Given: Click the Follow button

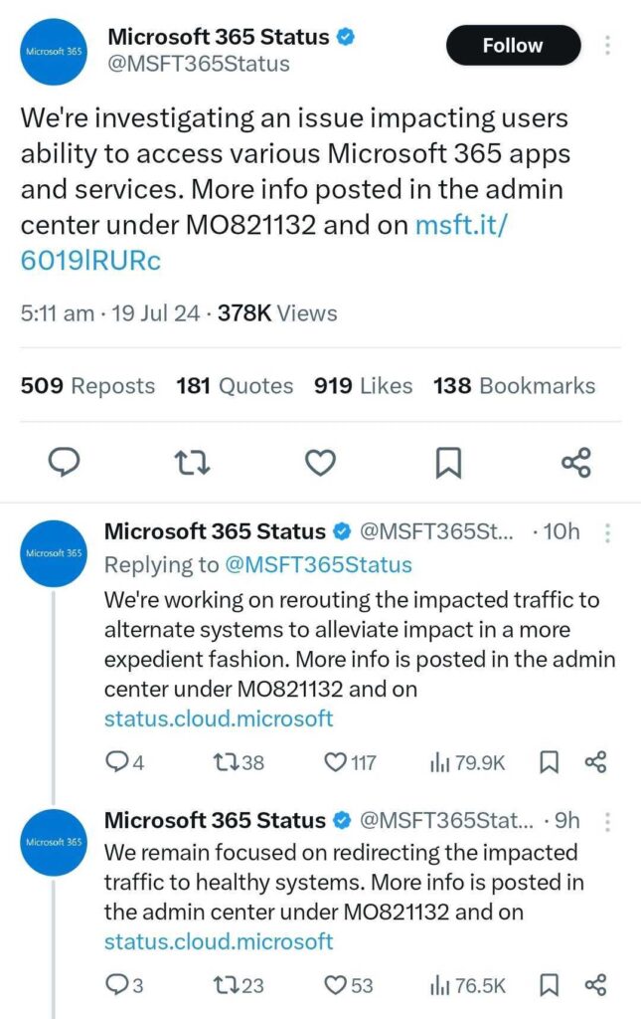Looking at the screenshot, I should (x=513, y=46).
